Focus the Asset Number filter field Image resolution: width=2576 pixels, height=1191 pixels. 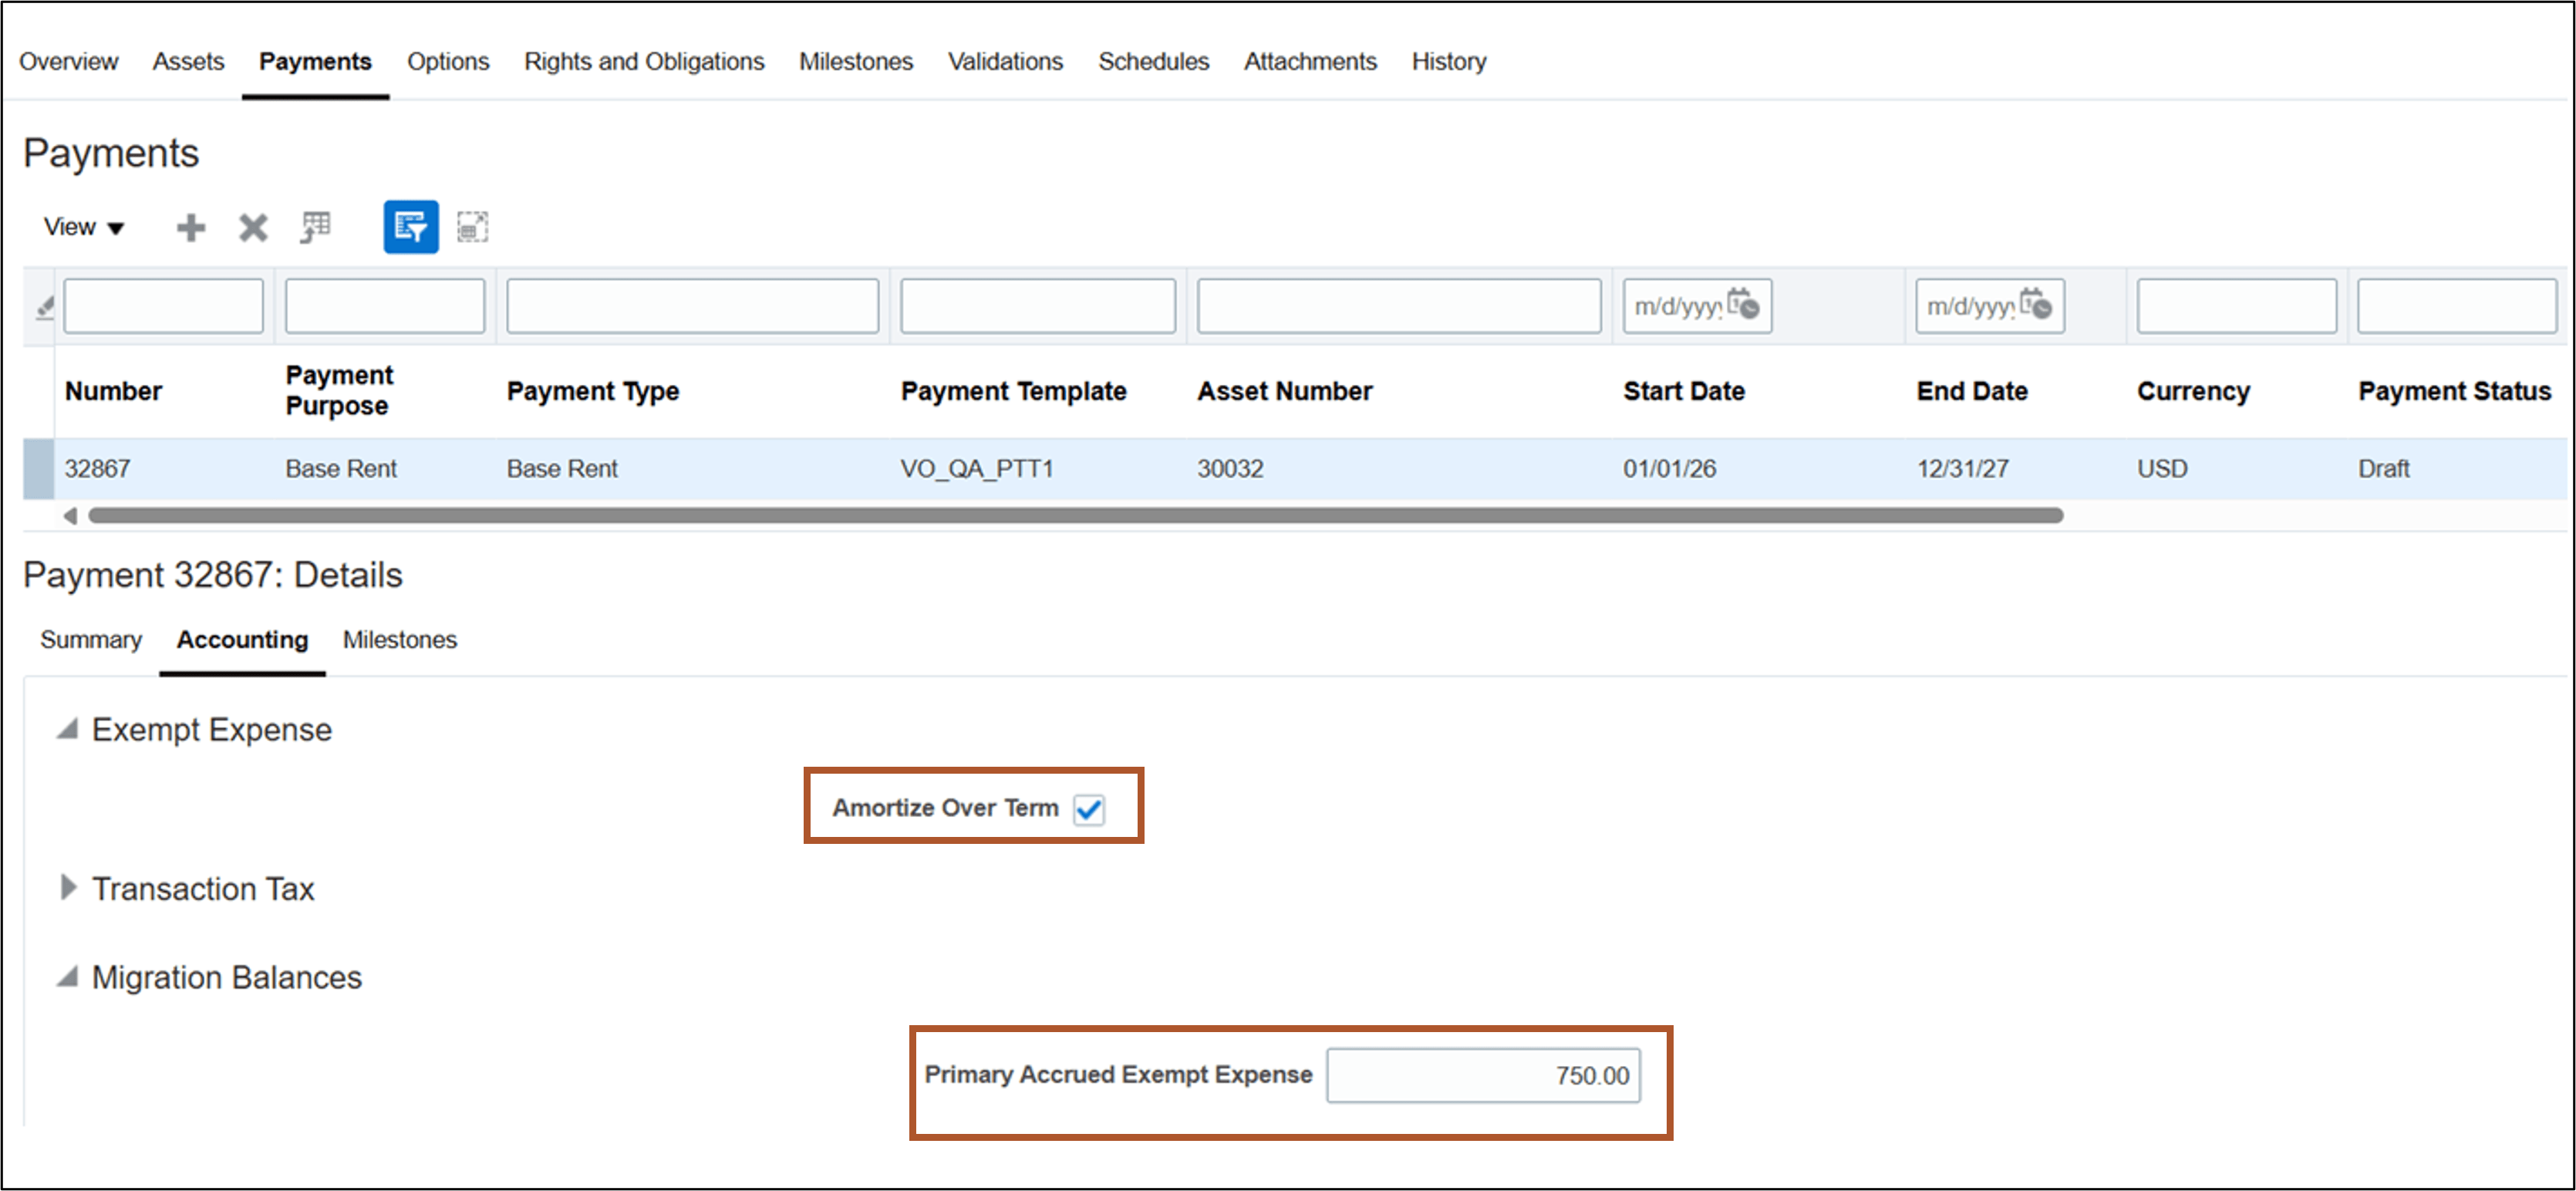point(1398,306)
